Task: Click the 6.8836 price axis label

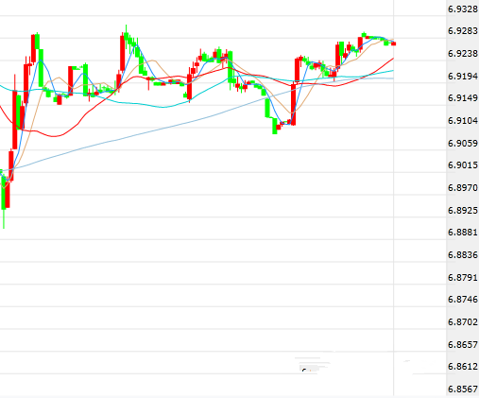Action: click(x=463, y=254)
